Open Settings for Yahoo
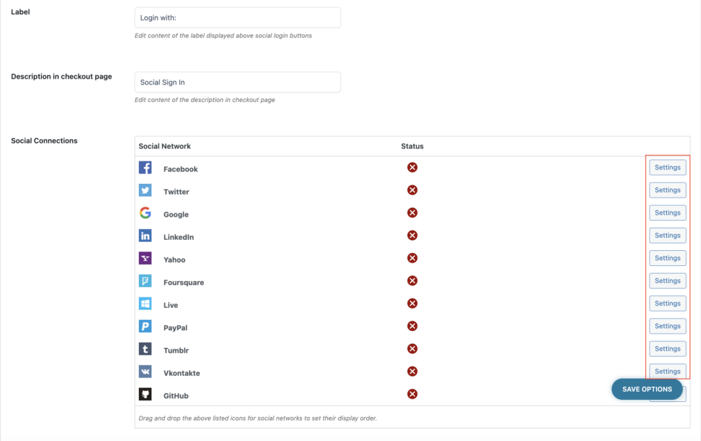This screenshot has height=441, width=701. click(x=667, y=258)
